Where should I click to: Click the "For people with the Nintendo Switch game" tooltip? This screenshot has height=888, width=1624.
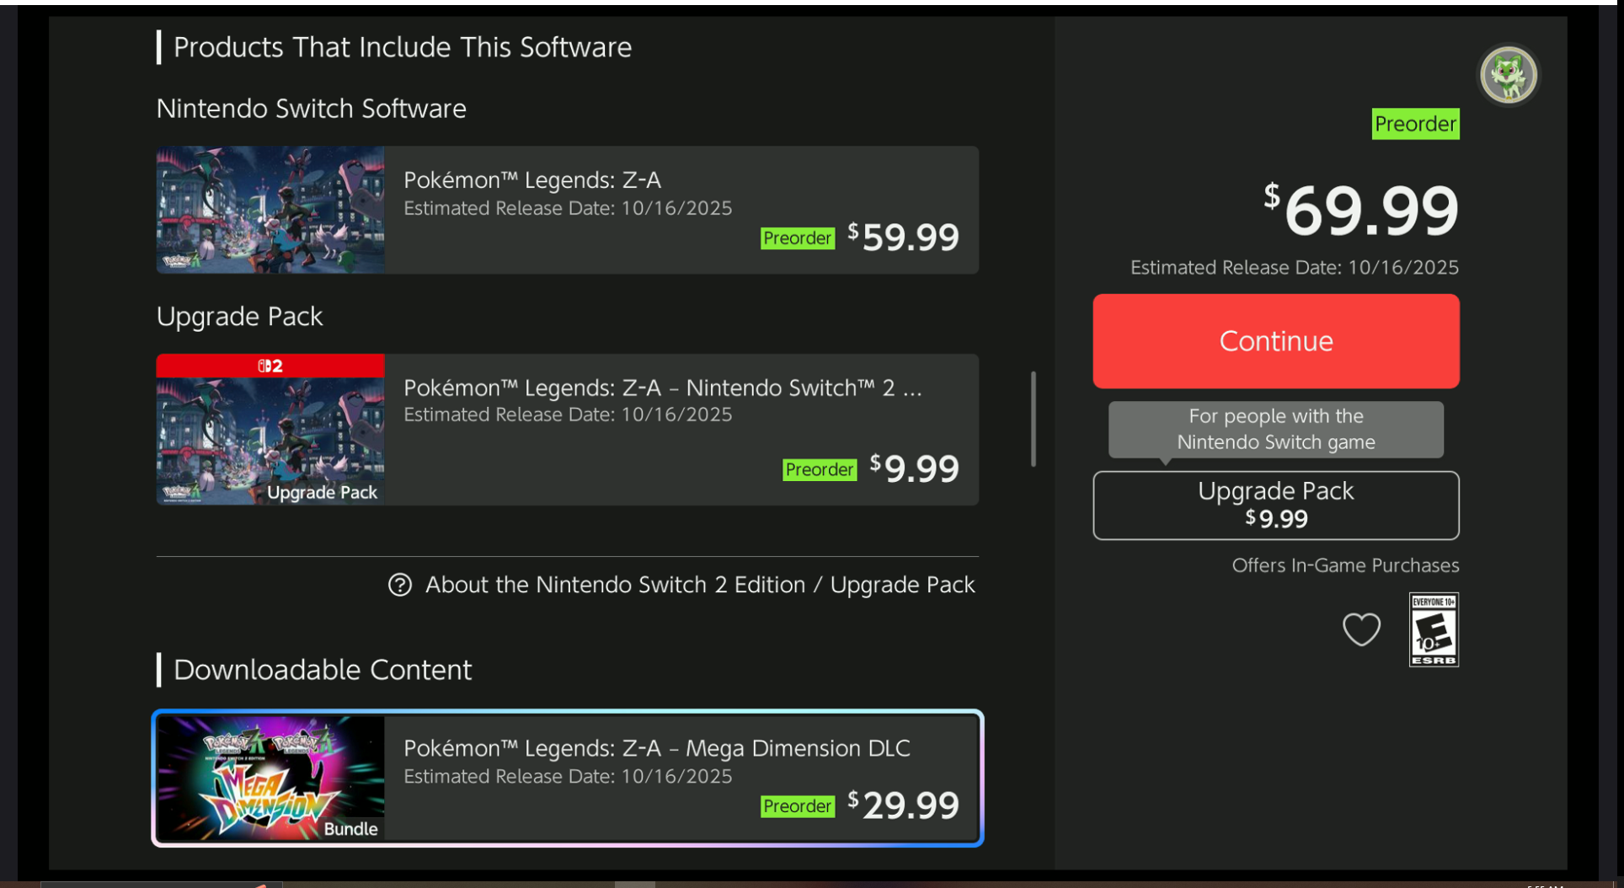tap(1275, 429)
